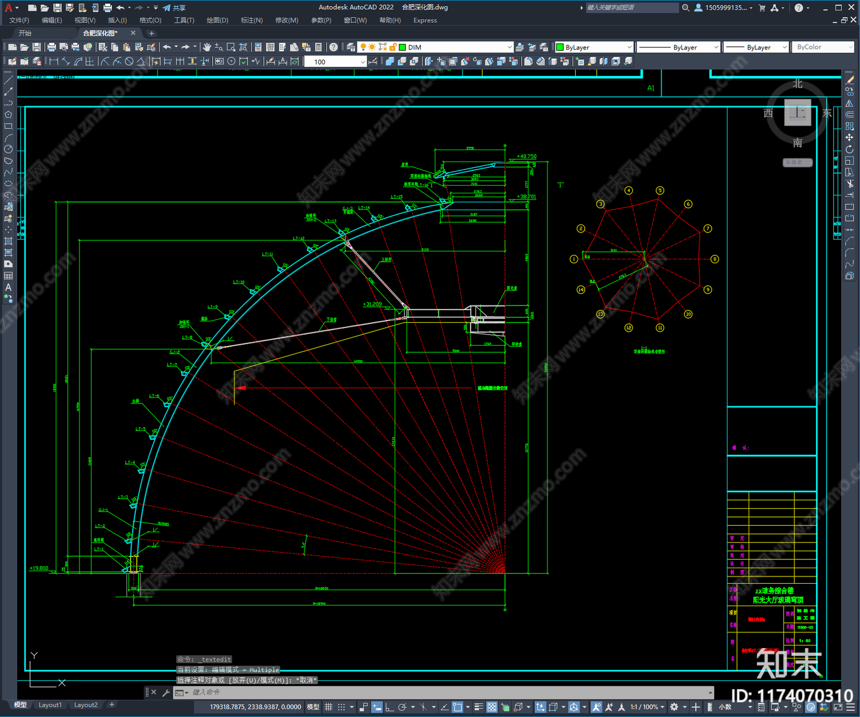Open the dimension style 100 dropdown
The width and height of the screenshot is (860, 717).
point(335,62)
